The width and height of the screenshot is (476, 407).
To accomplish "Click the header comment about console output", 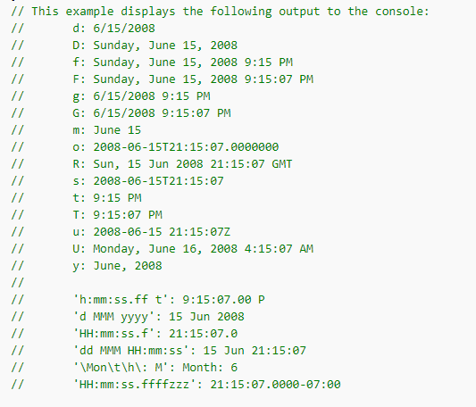I will tap(220, 12).
